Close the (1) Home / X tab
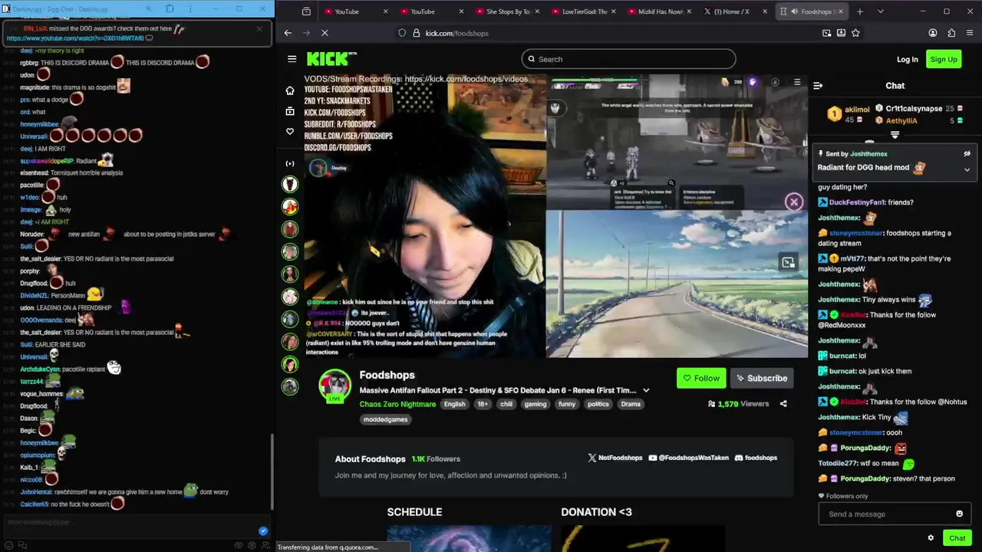Viewport: 982px width, 552px height. (x=765, y=11)
